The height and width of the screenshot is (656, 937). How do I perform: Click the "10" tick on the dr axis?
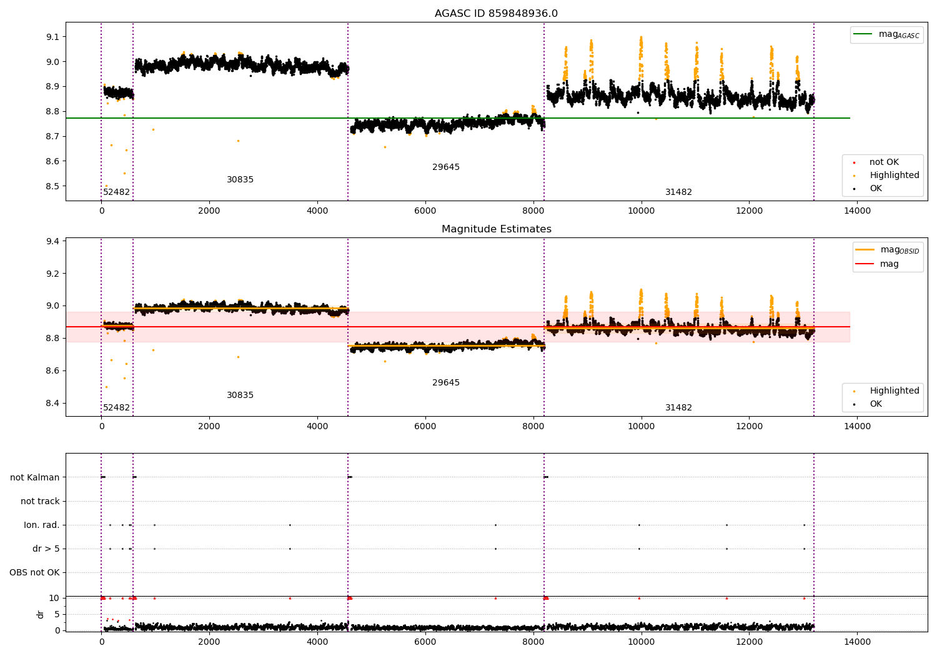(x=55, y=598)
